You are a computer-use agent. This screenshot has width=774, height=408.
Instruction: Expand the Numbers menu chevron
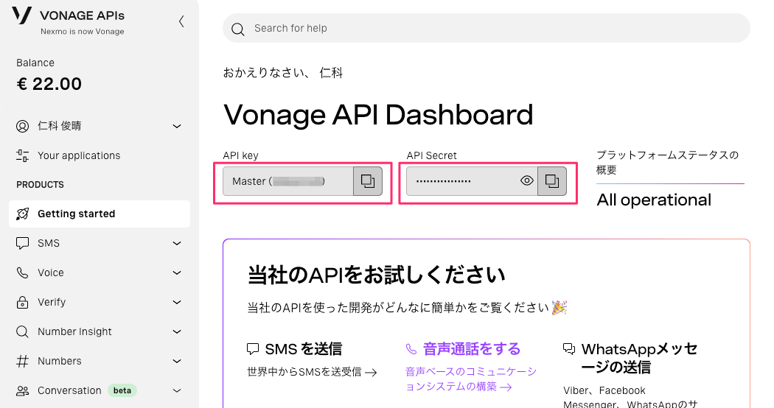(x=177, y=361)
